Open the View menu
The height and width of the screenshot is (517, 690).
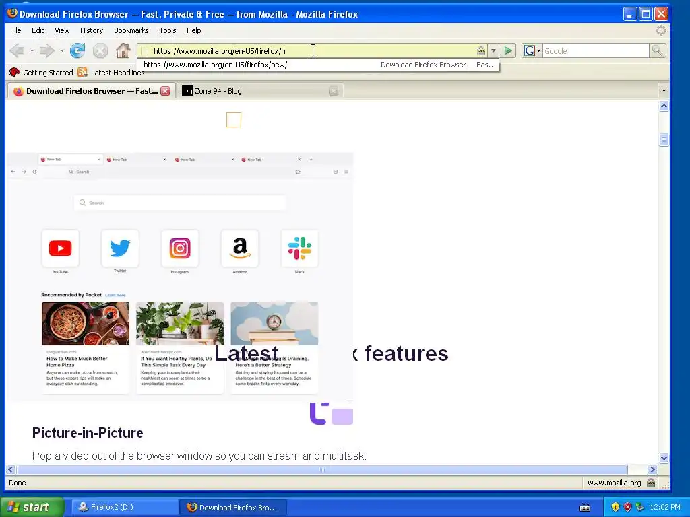(62, 30)
